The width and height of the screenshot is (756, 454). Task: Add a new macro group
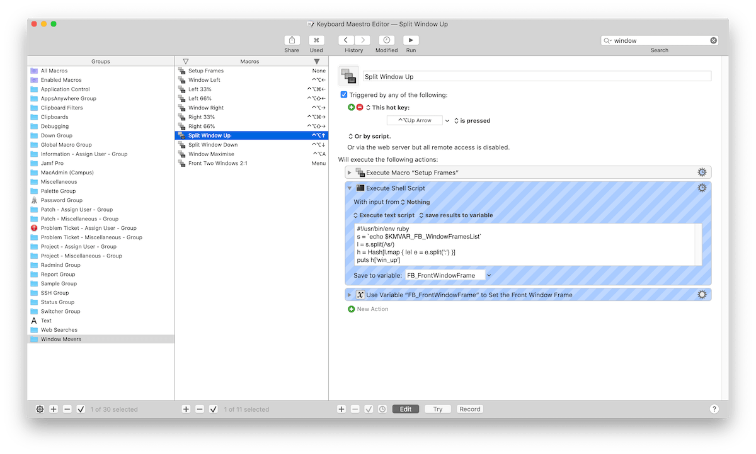54,409
